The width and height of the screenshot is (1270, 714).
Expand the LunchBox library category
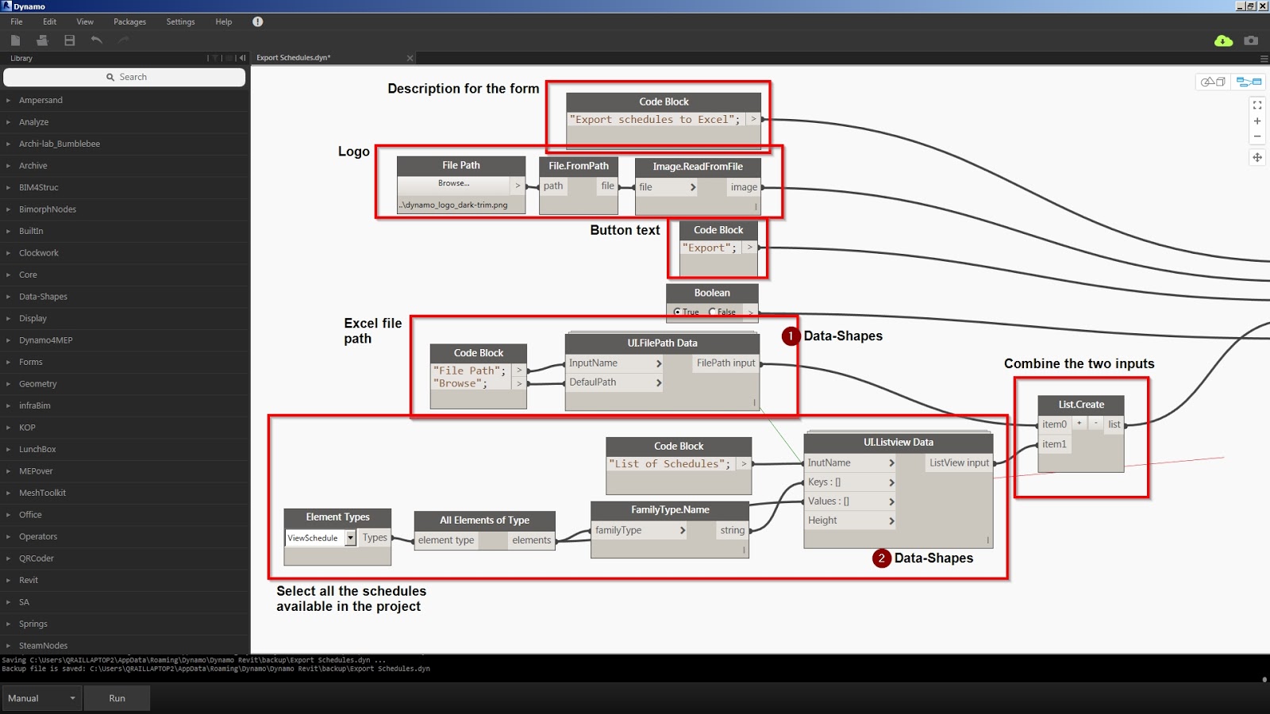(8, 449)
